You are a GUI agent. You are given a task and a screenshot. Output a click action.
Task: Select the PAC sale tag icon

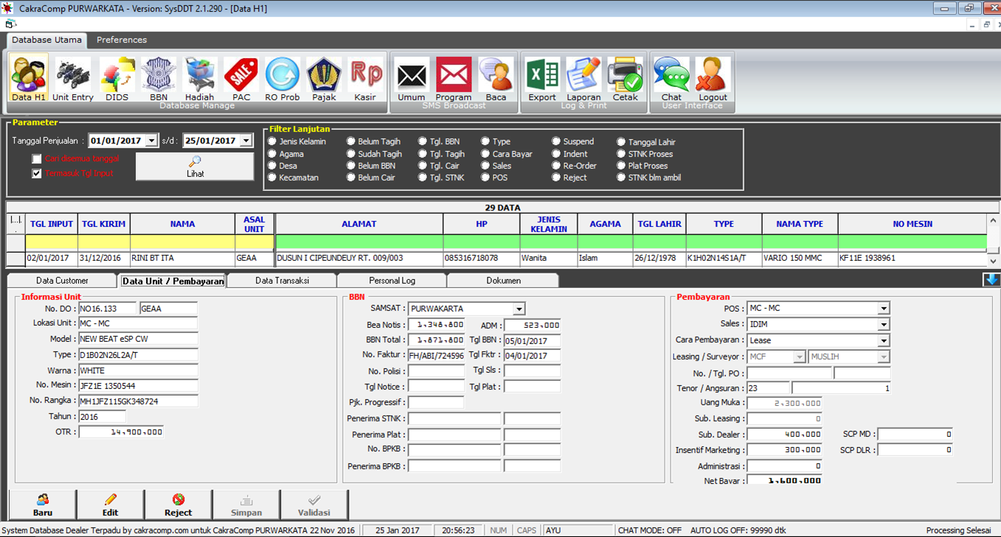pyautogui.click(x=241, y=78)
